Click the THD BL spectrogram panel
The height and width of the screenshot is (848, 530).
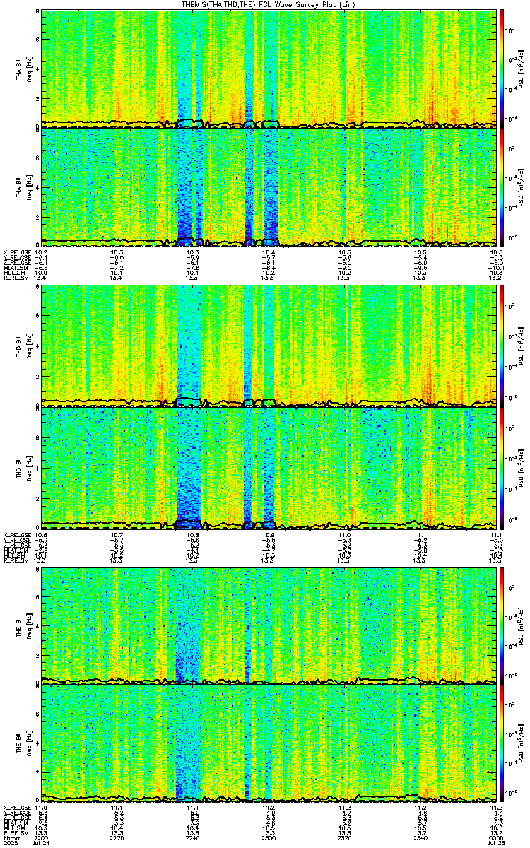[269, 346]
